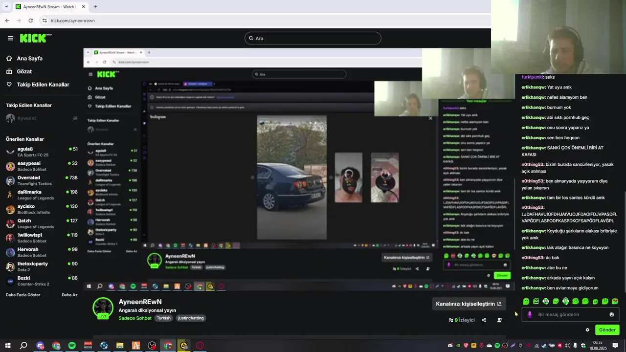Screen dimensions: 626x352
Task: Open the aycisko BioShock Infinite channel
Action: [42, 209]
